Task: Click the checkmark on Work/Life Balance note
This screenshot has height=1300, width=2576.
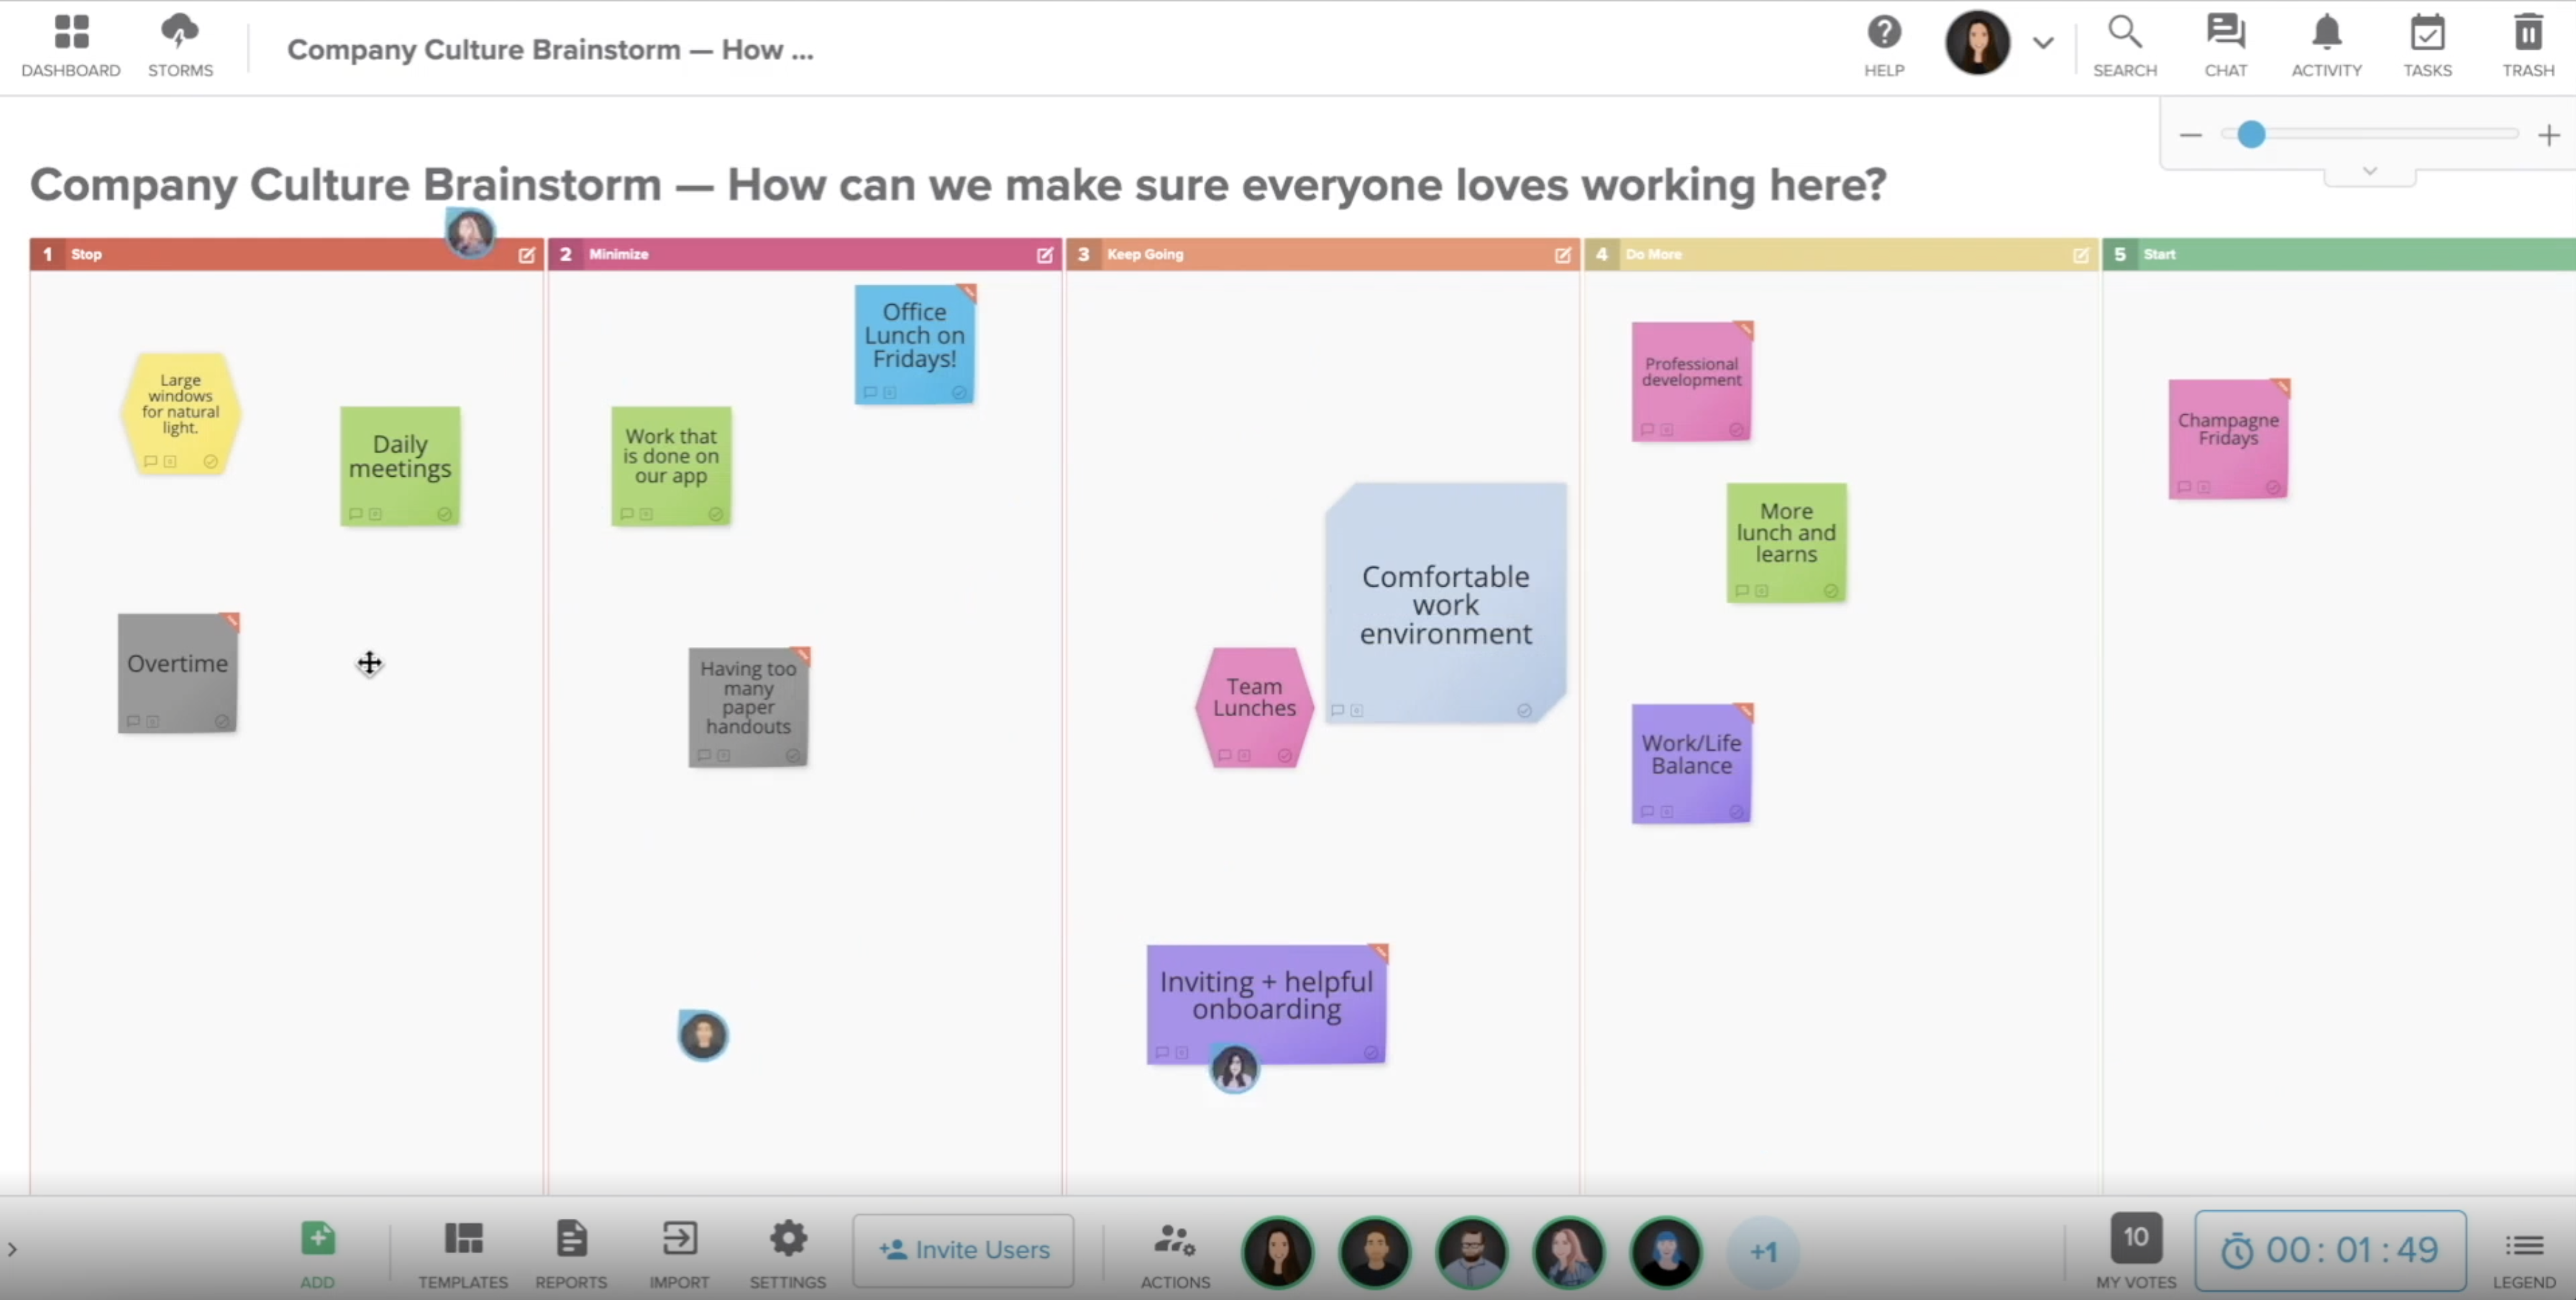Action: click(x=1736, y=812)
